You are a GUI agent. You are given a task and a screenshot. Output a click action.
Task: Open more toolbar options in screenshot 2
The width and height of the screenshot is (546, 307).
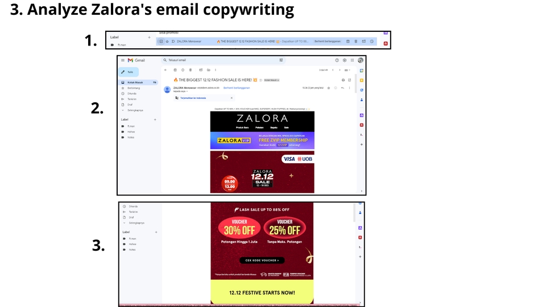(x=216, y=70)
